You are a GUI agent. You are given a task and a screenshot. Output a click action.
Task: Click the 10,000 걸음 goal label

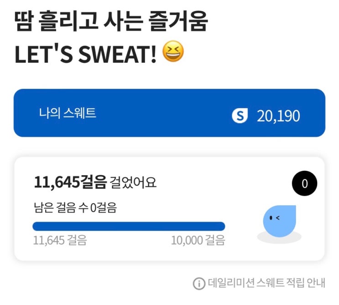click(x=198, y=240)
